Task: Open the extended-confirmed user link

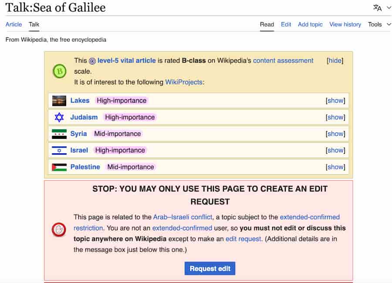Action: 182,228
